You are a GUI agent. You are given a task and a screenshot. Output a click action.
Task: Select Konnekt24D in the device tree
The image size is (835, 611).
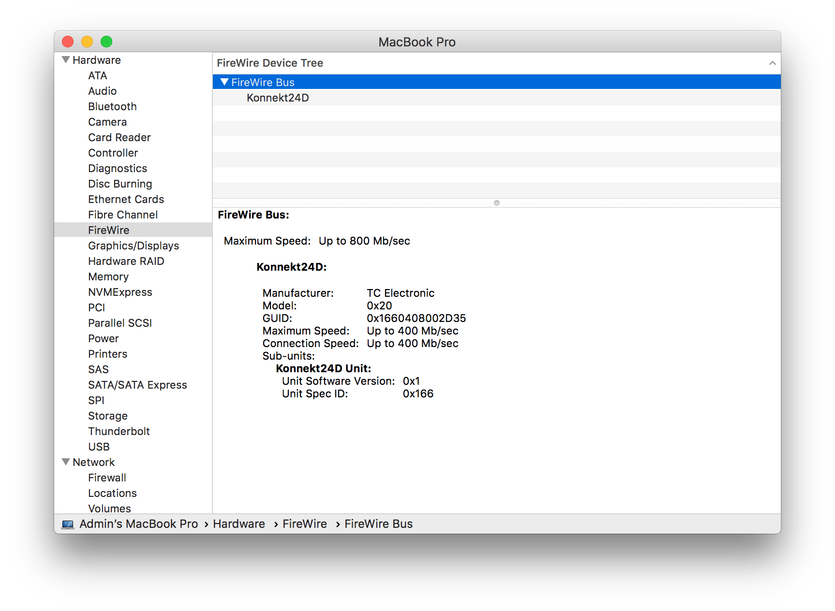coord(277,97)
